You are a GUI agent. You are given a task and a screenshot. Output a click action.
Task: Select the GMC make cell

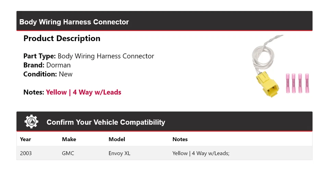(68, 153)
